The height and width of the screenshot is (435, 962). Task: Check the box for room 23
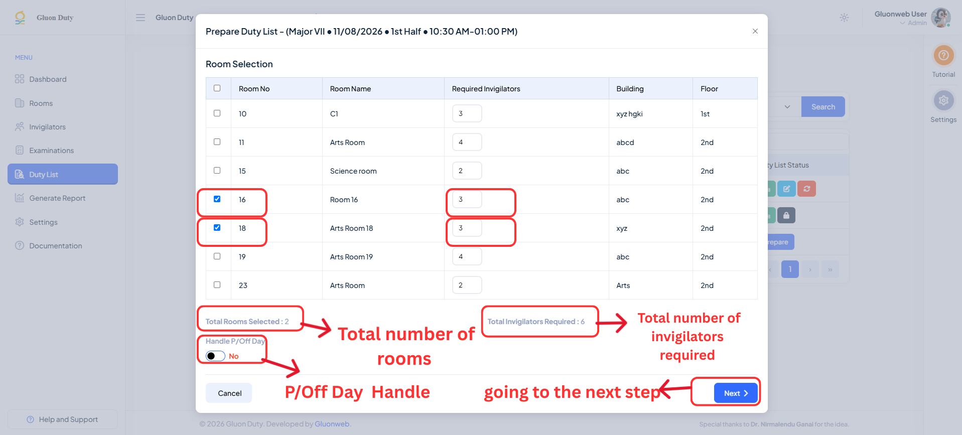[217, 284]
